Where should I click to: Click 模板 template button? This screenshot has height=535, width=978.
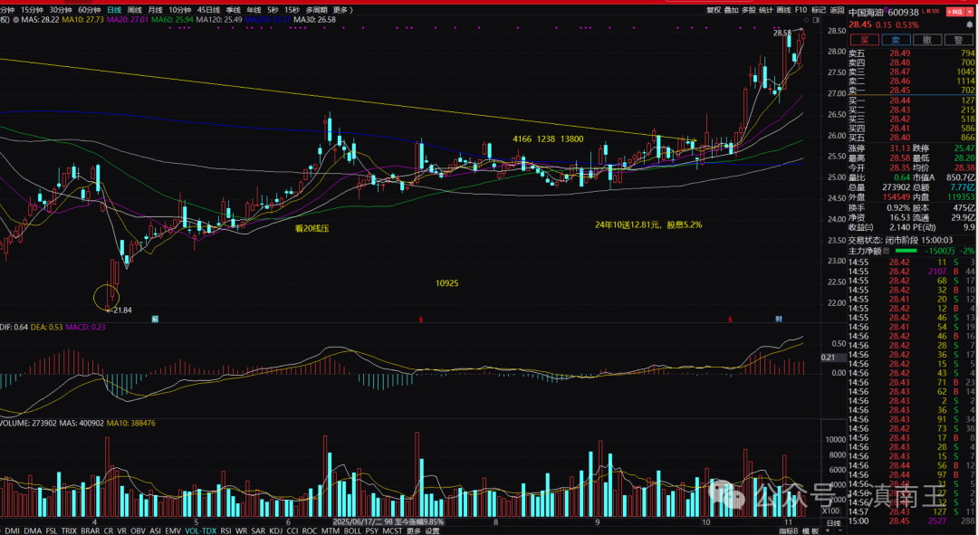coord(810,530)
